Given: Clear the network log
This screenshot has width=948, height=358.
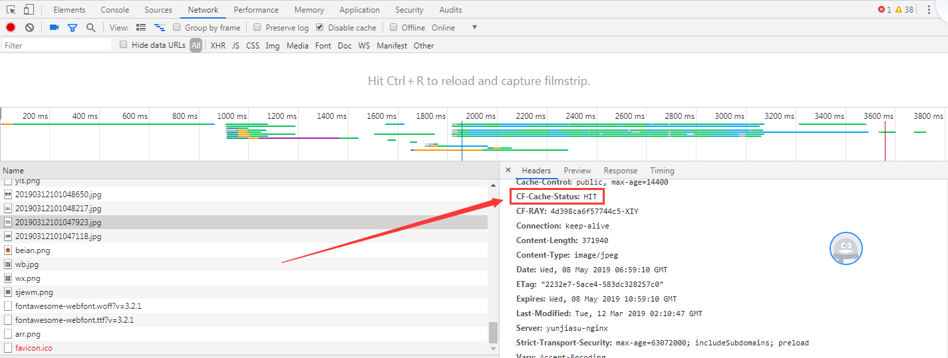Looking at the screenshot, I should click(x=29, y=27).
